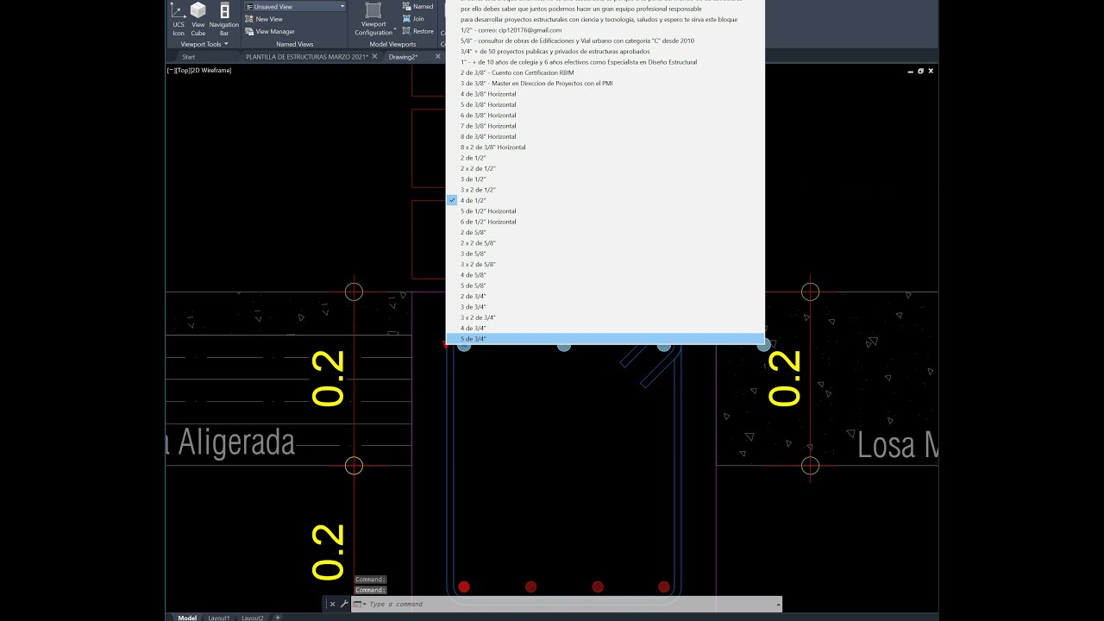Screen dimensions: 1104x621
Task: Restore the drawing viewport window
Action: tap(920, 71)
